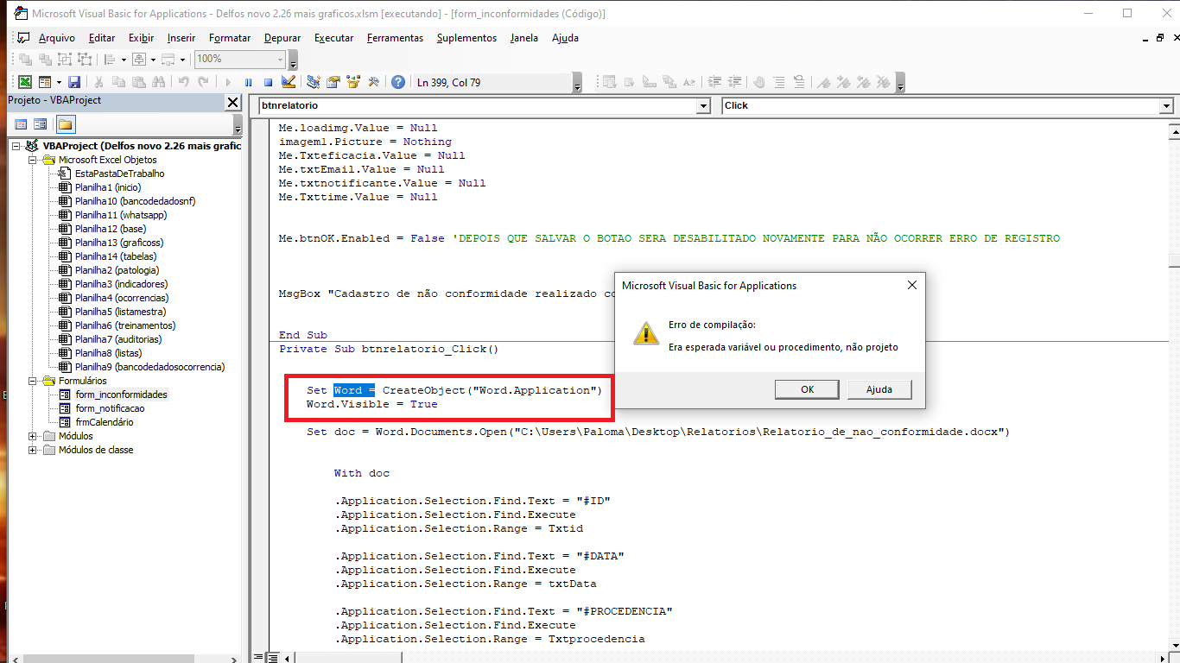Click the Find binoculars icon

(158, 82)
